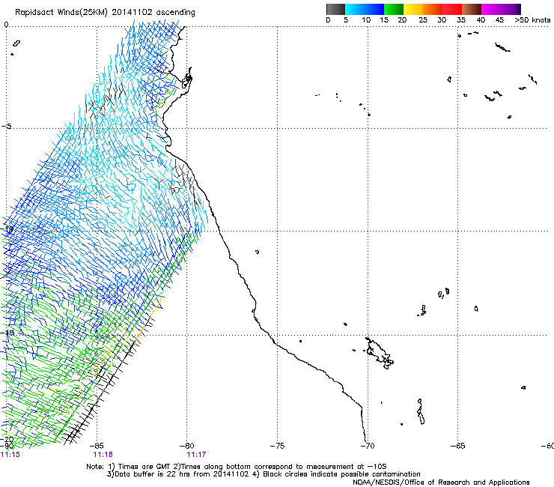Click the purple time stamp '11:16'
Viewport: 554px width, 487px height.
103,455
